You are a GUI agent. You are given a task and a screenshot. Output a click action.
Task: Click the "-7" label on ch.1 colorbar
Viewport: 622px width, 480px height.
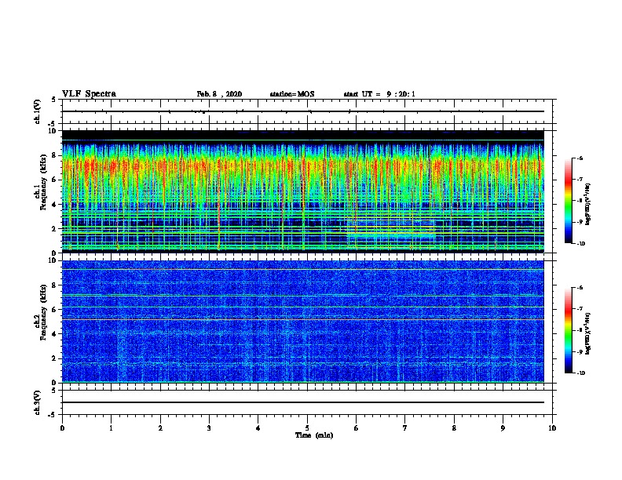(x=580, y=180)
